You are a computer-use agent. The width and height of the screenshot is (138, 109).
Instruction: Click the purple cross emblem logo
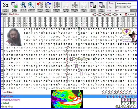point(126,31)
